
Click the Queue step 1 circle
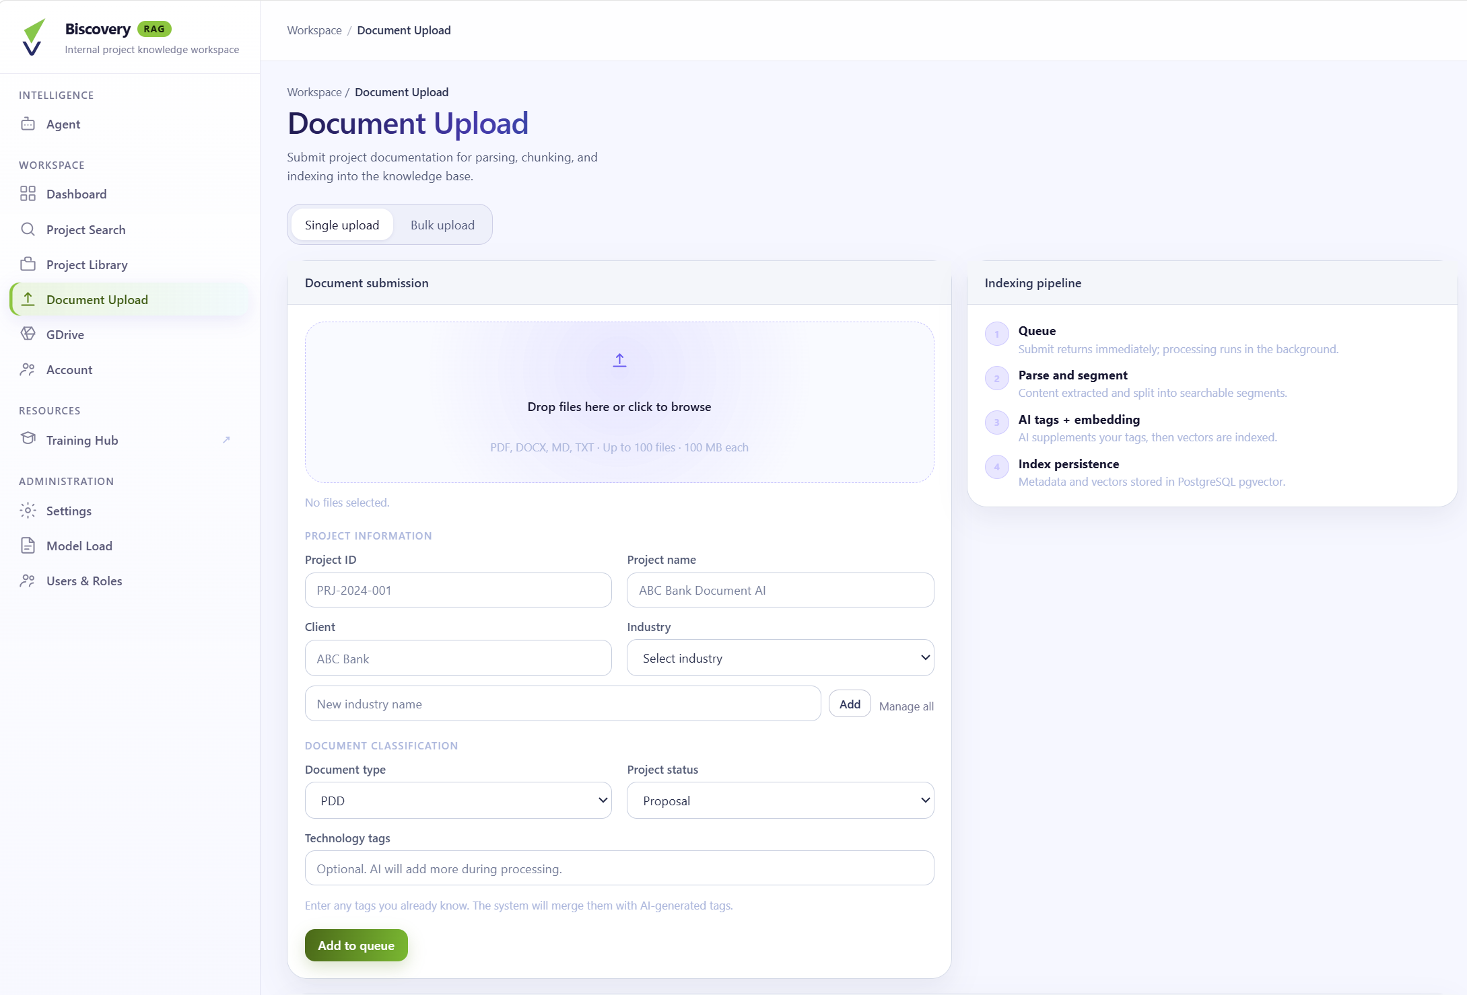(x=996, y=334)
